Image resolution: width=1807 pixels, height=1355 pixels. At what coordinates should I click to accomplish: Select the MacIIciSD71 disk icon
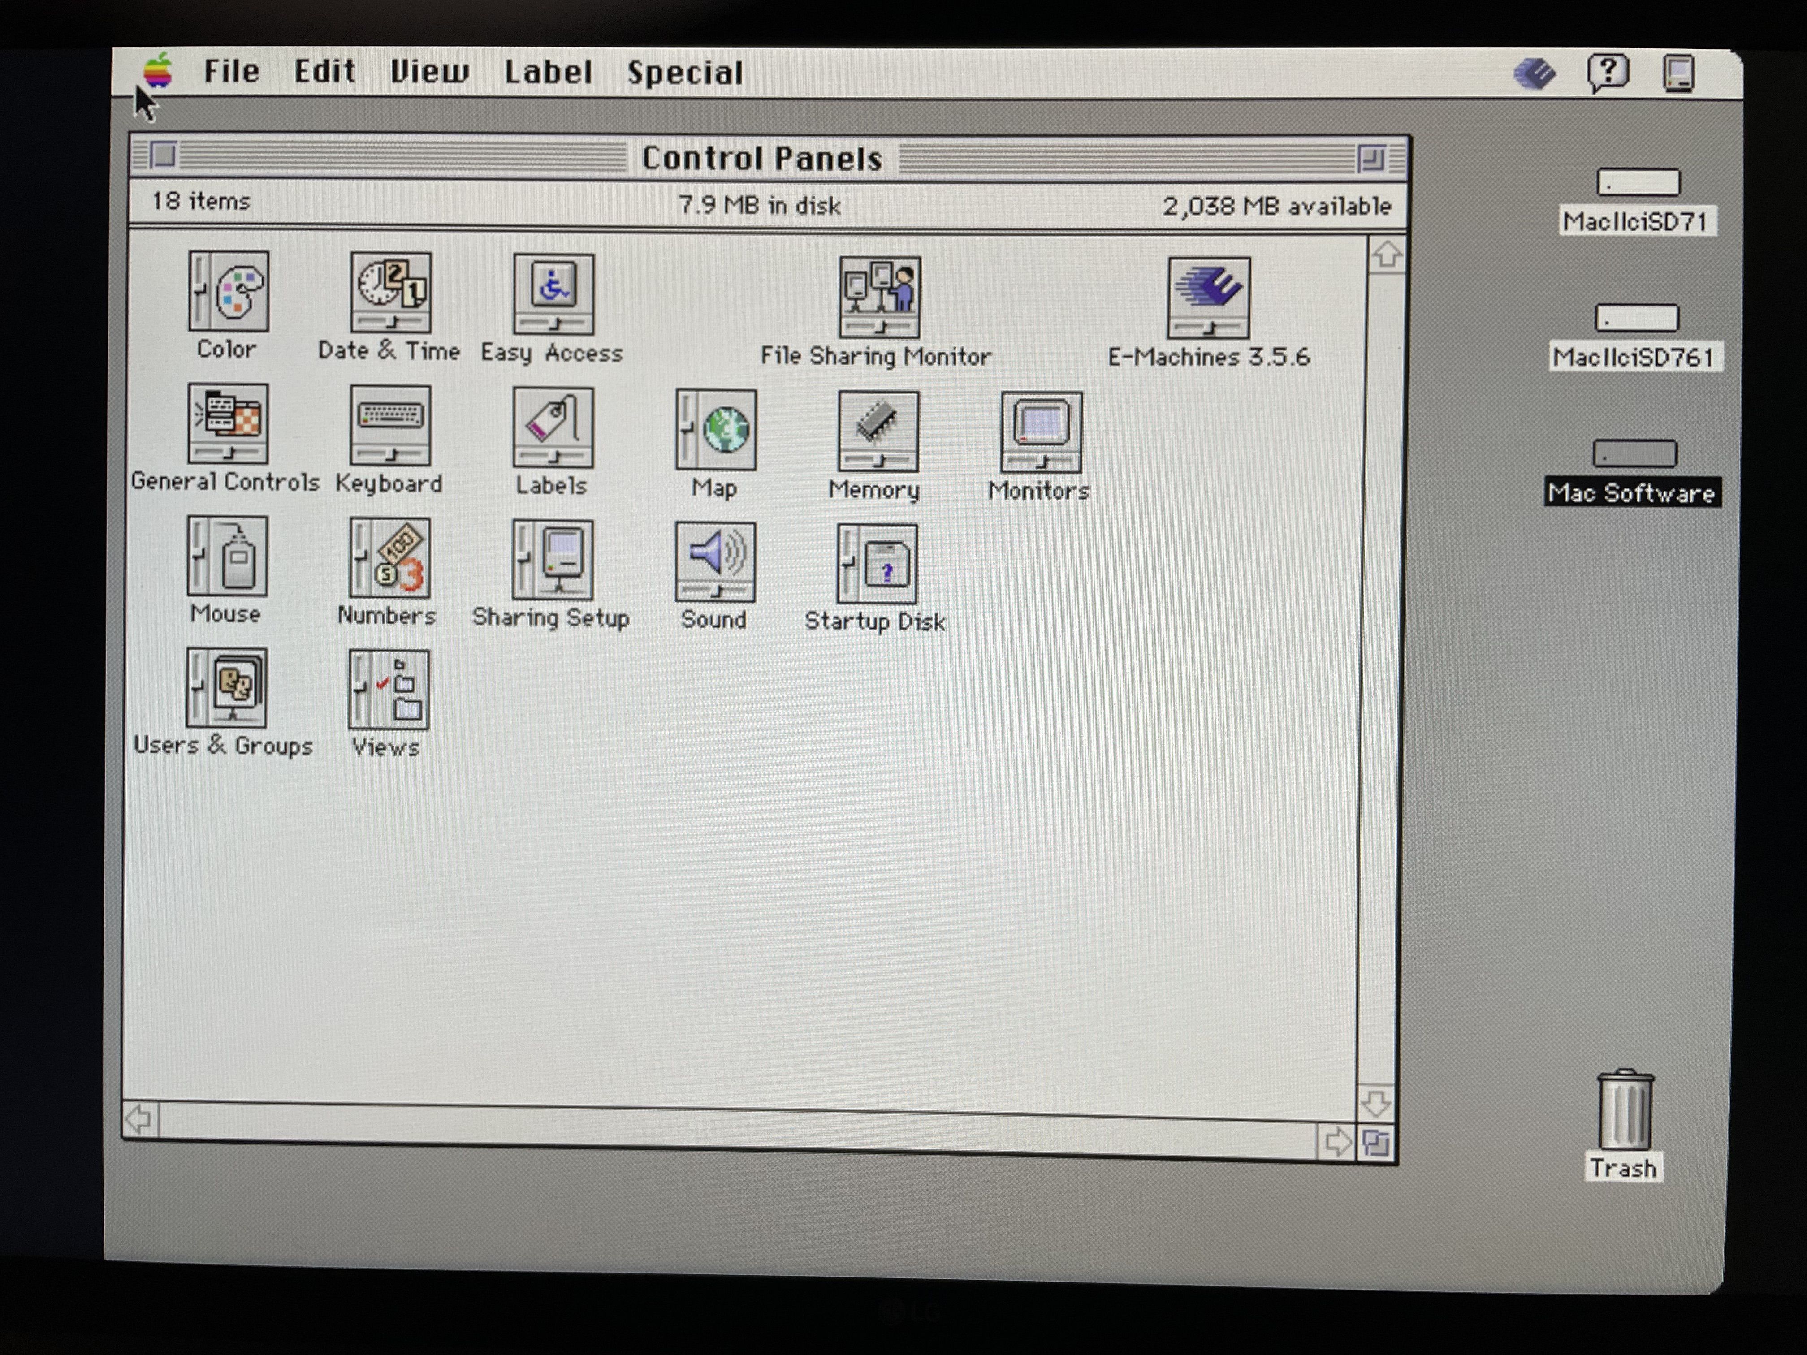tap(1638, 182)
